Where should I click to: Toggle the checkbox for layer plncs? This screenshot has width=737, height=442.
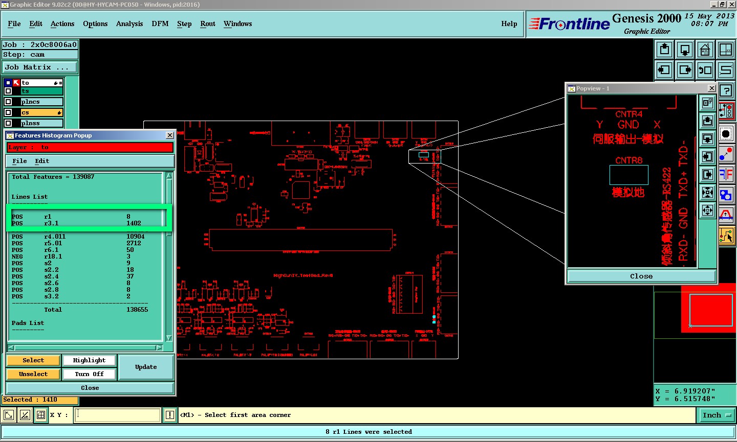[8, 102]
